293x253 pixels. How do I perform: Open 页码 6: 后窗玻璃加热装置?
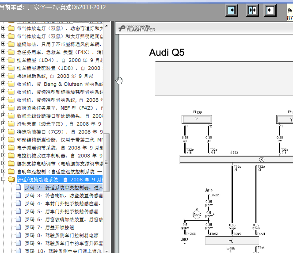click(x=64, y=219)
